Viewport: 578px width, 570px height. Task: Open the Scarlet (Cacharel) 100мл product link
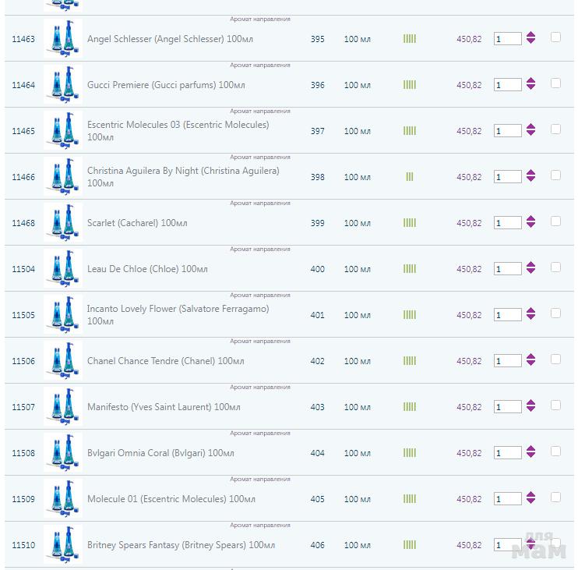click(137, 223)
